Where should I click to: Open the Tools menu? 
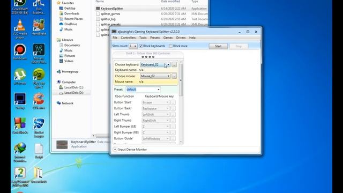coord(143,38)
